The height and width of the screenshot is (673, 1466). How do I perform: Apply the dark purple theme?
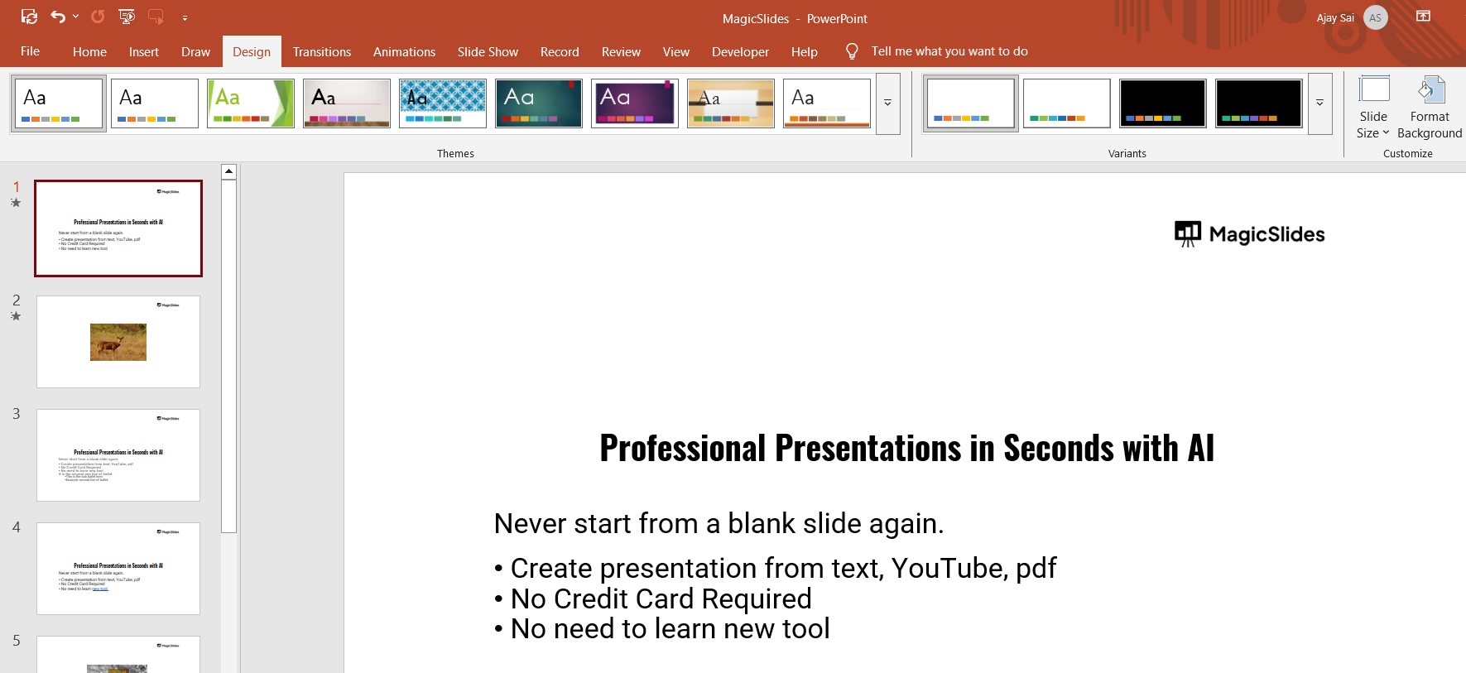pyautogui.click(x=635, y=103)
